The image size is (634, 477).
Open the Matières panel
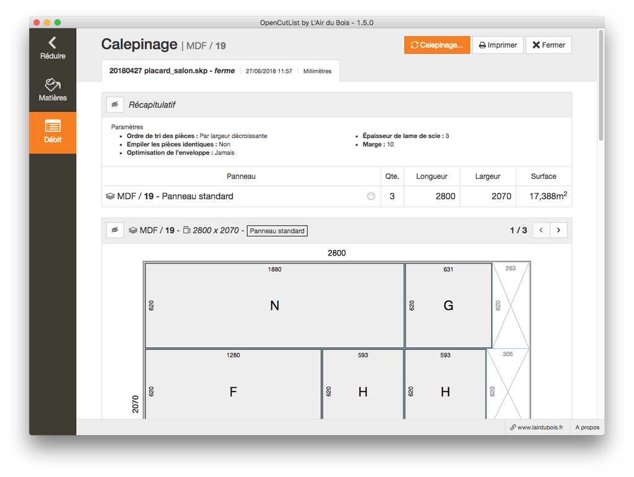(x=53, y=90)
